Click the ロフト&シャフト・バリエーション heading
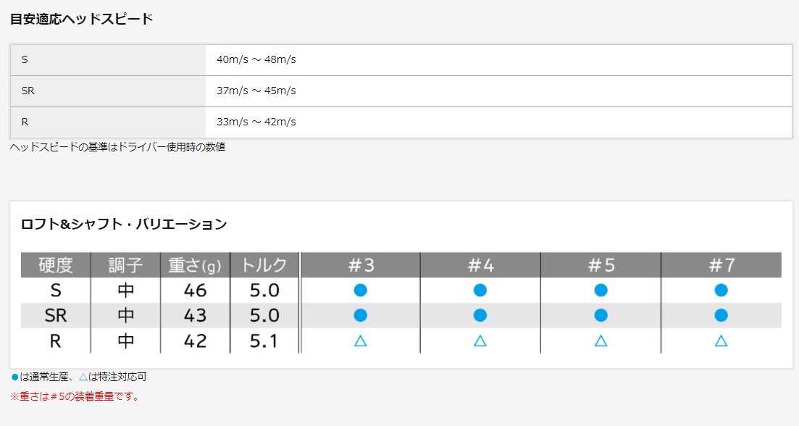The width and height of the screenshot is (799, 426). click(x=124, y=224)
